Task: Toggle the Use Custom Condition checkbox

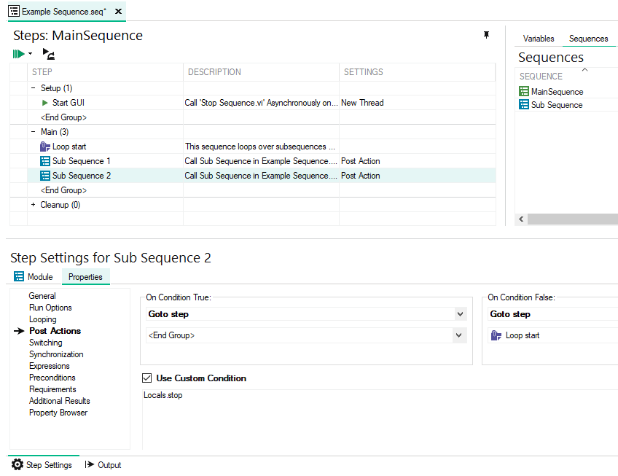Action: (146, 378)
